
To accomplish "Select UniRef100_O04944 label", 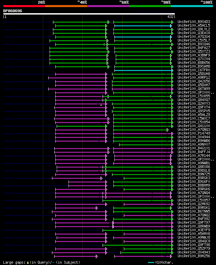I will click(x=194, y=137).
